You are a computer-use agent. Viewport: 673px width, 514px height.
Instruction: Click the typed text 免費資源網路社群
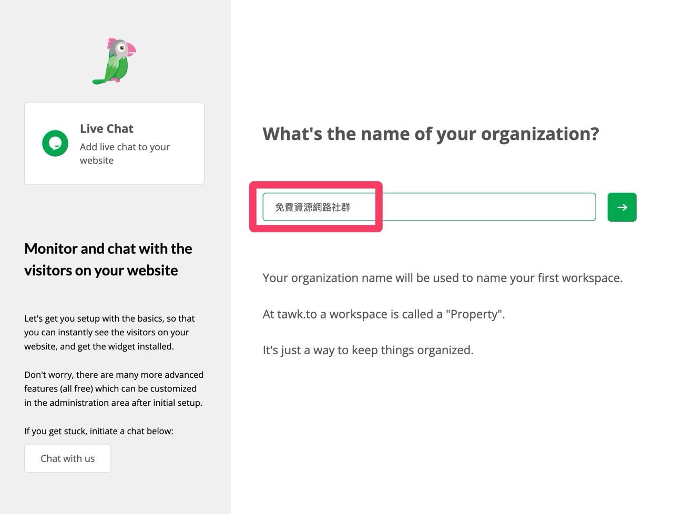pos(312,207)
